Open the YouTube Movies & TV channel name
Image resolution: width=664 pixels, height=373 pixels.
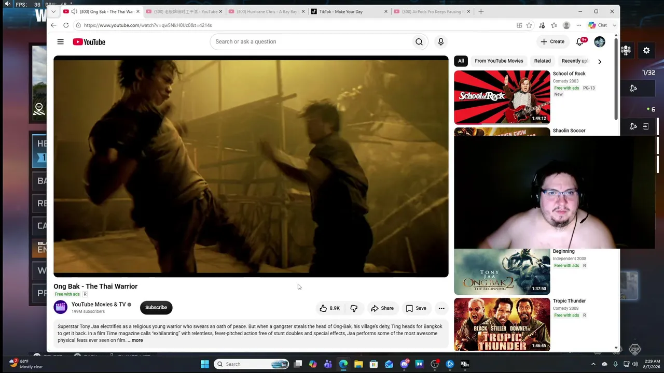pyautogui.click(x=99, y=305)
